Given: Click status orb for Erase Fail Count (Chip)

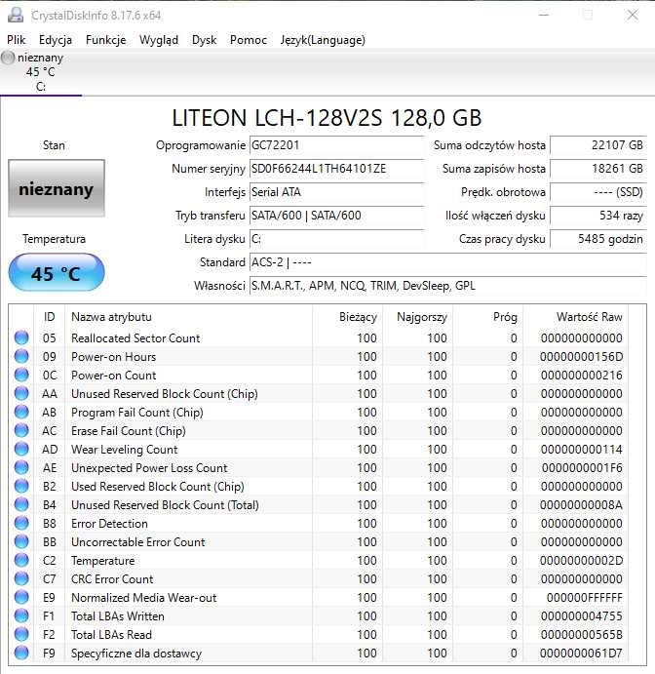Looking at the screenshot, I should (x=21, y=430).
